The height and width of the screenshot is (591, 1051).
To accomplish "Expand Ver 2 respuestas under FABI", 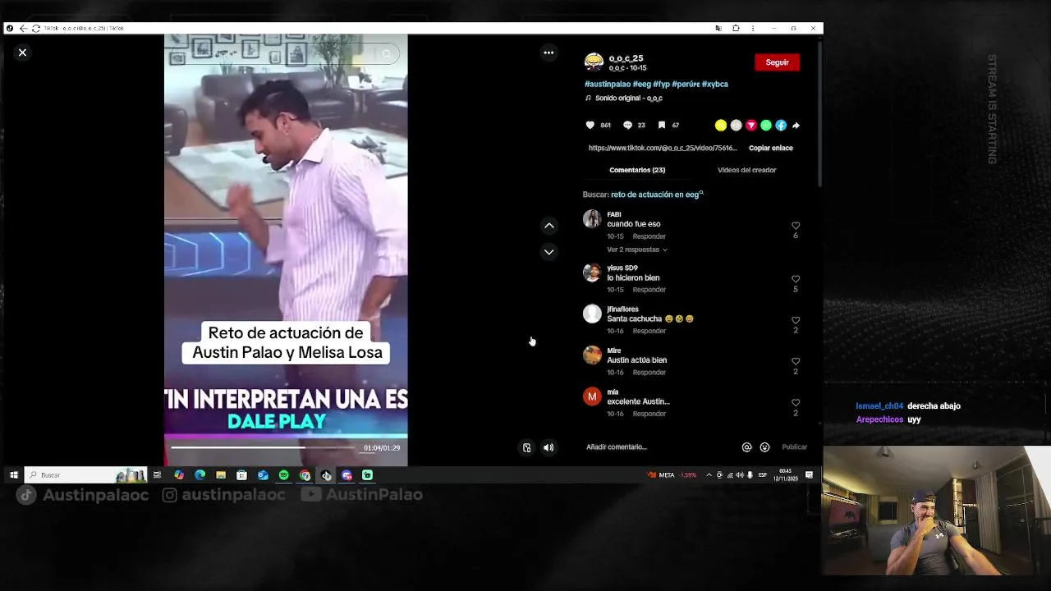I will pos(637,250).
